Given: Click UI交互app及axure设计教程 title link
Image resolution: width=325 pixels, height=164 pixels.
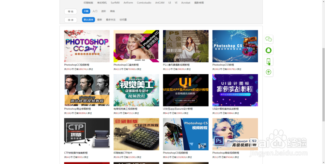Looking at the screenshot, I should [x=178, y=109].
